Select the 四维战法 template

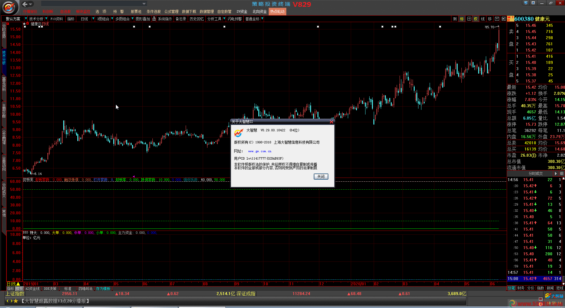85,289
